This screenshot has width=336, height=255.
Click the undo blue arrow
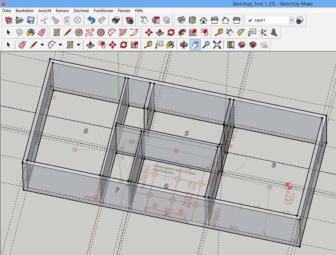coord(91,20)
